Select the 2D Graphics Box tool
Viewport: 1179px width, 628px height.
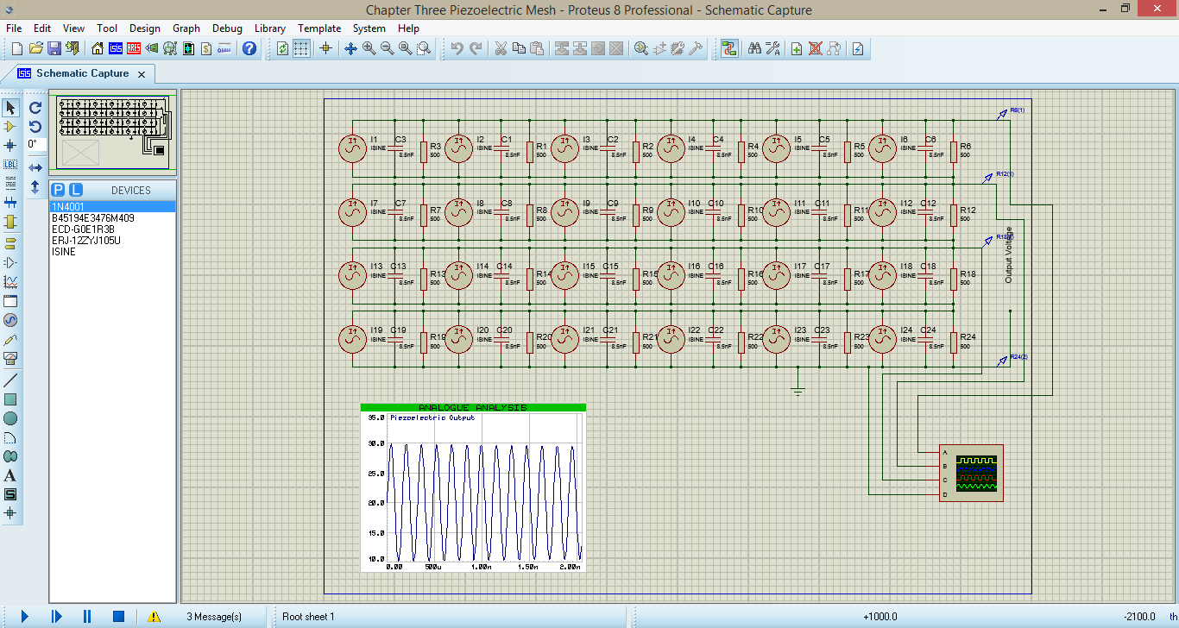[x=10, y=399]
